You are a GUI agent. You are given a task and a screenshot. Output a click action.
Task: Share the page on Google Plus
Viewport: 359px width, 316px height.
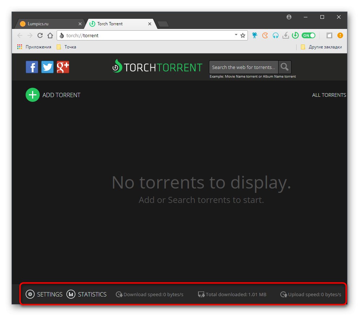click(x=63, y=67)
